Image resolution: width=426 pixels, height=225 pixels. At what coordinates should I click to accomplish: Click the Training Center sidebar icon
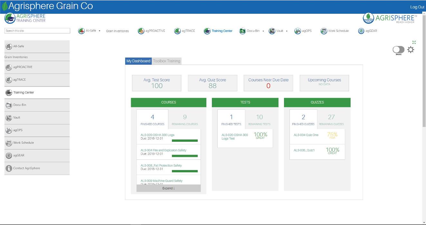9,93
